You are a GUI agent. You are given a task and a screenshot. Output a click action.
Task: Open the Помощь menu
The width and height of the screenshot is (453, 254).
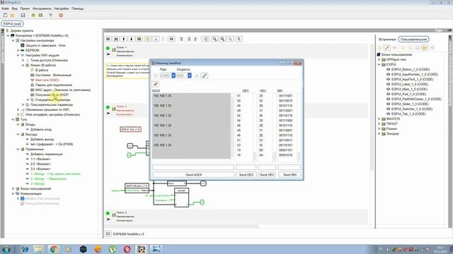(77, 8)
